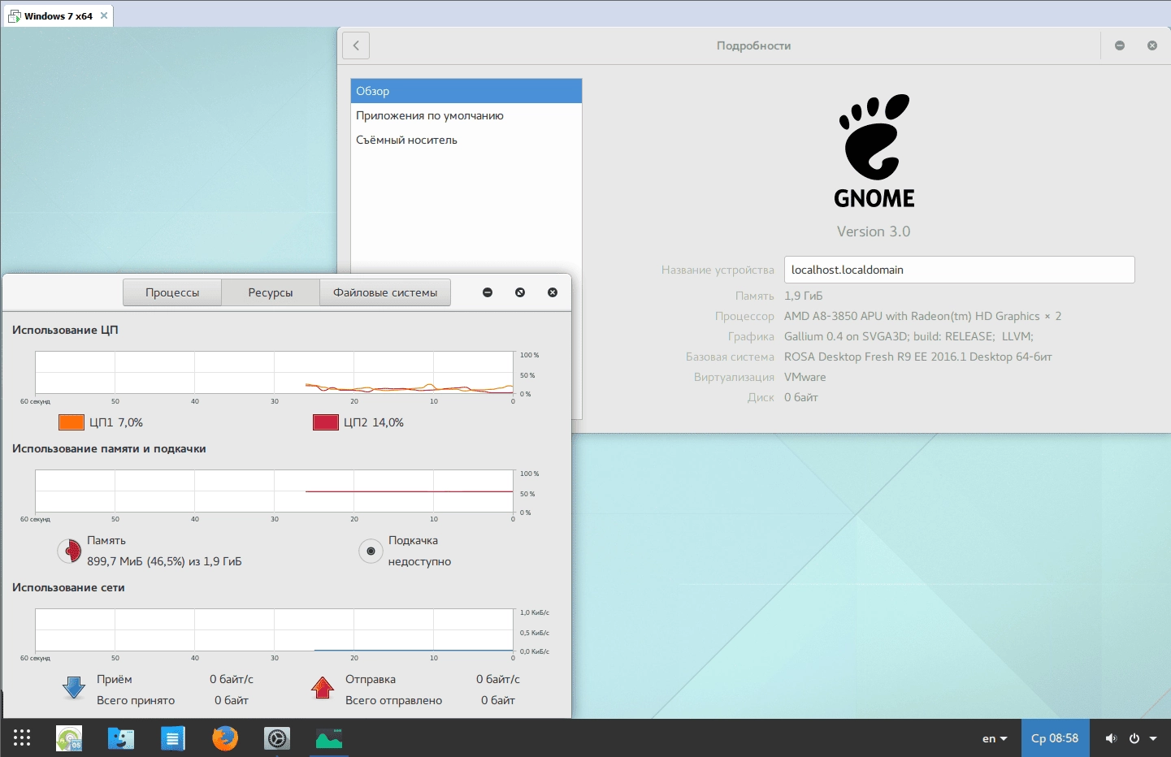Click the 1,9 ГиБ memory value
Screen dimensions: 1171x757
point(803,296)
